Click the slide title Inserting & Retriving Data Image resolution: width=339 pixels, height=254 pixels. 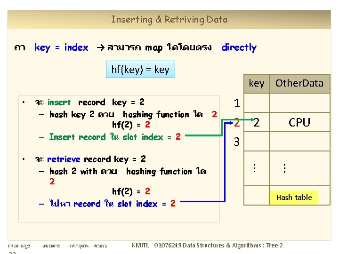tap(169, 20)
